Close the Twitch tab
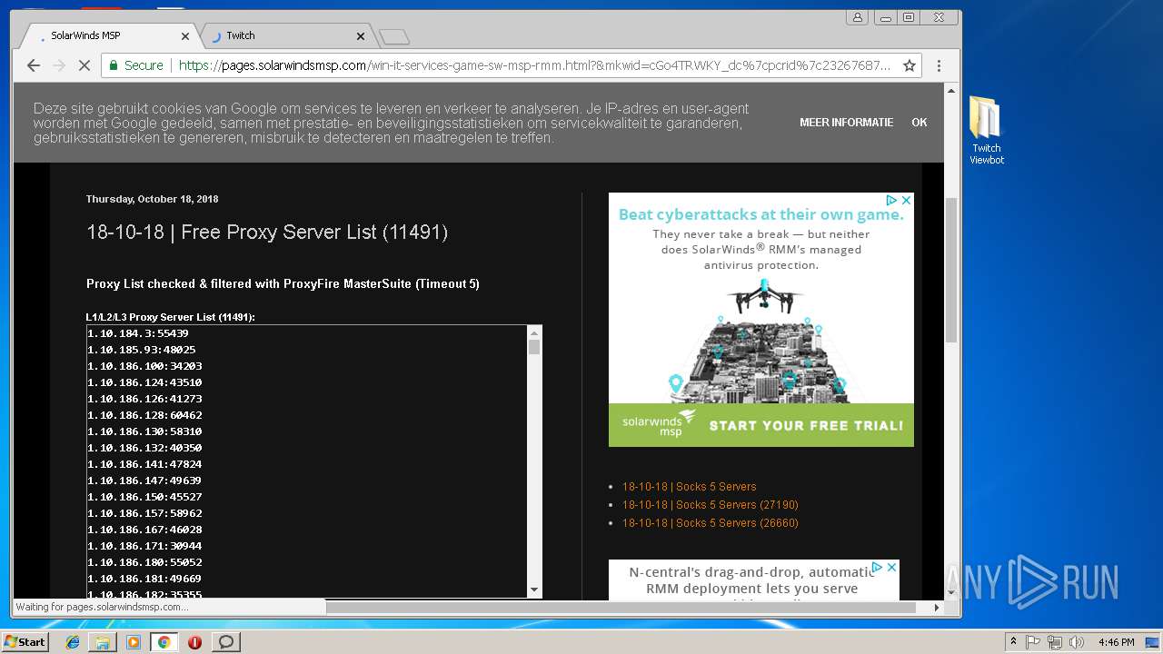This screenshot has height=654, width=1163. click(361, 36)
